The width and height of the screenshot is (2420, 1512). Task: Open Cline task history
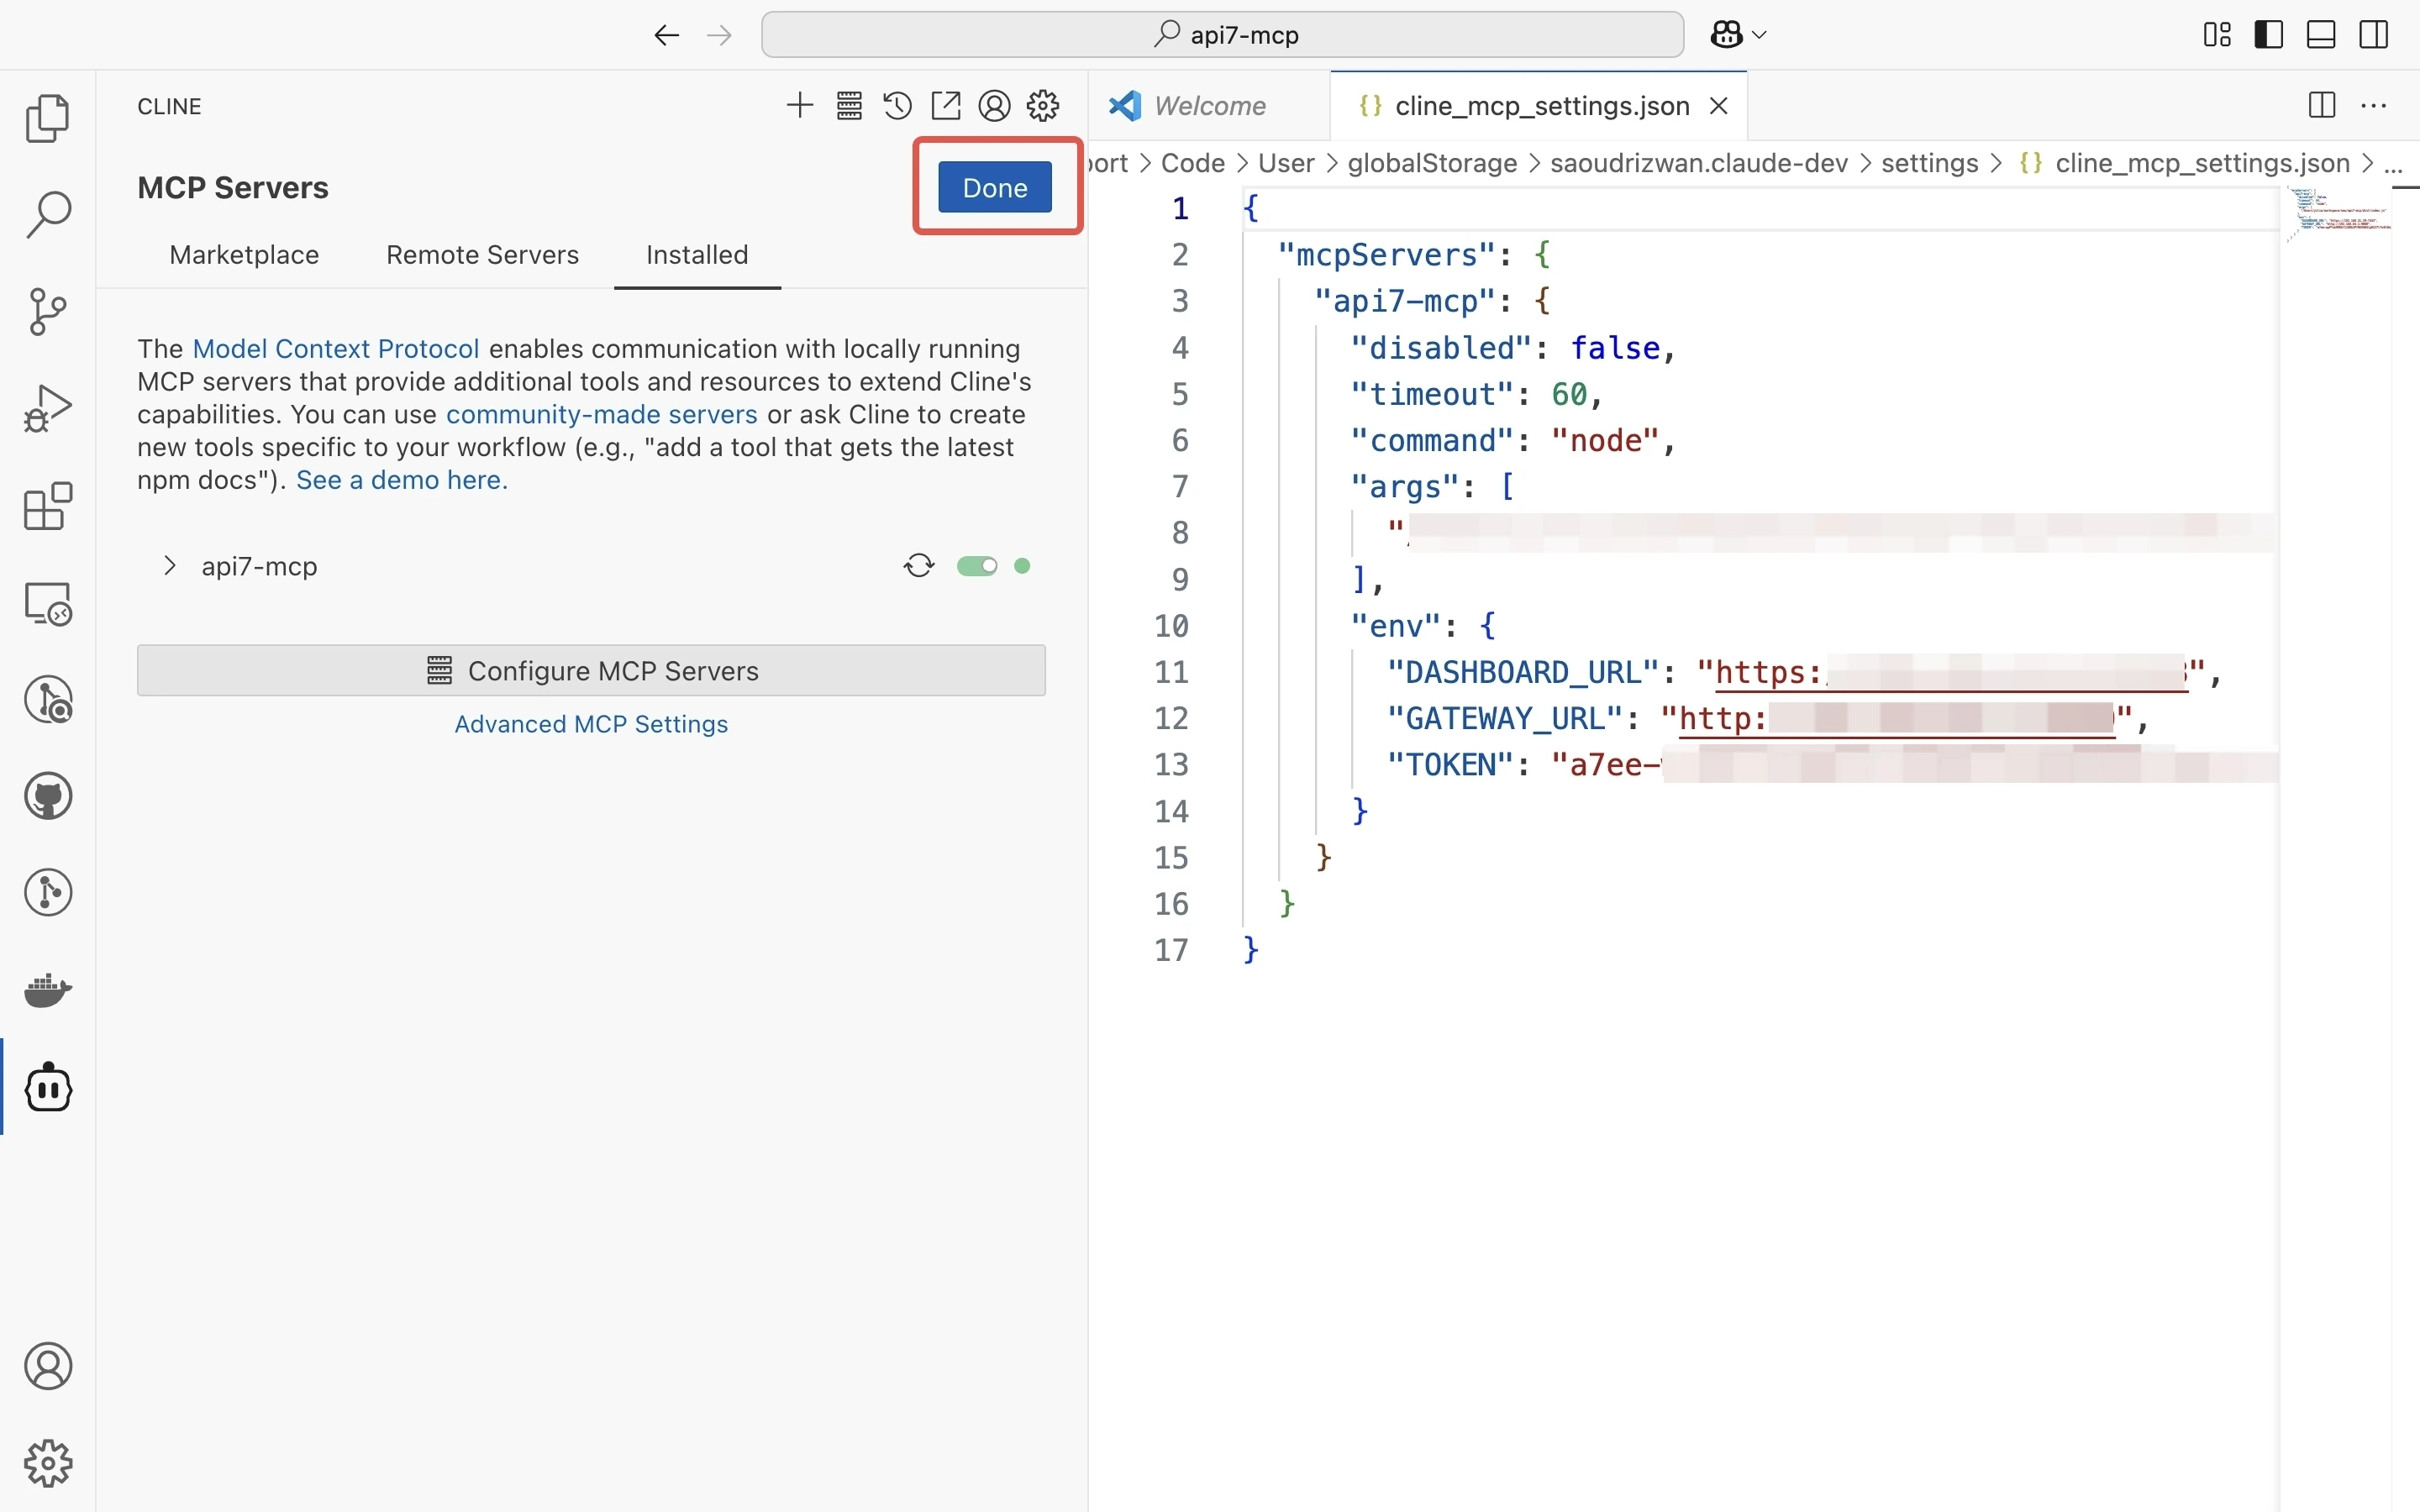(x=897, y=105)
